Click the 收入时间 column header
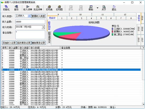Screen dimensions: 145x109 [x=45, y=48]
